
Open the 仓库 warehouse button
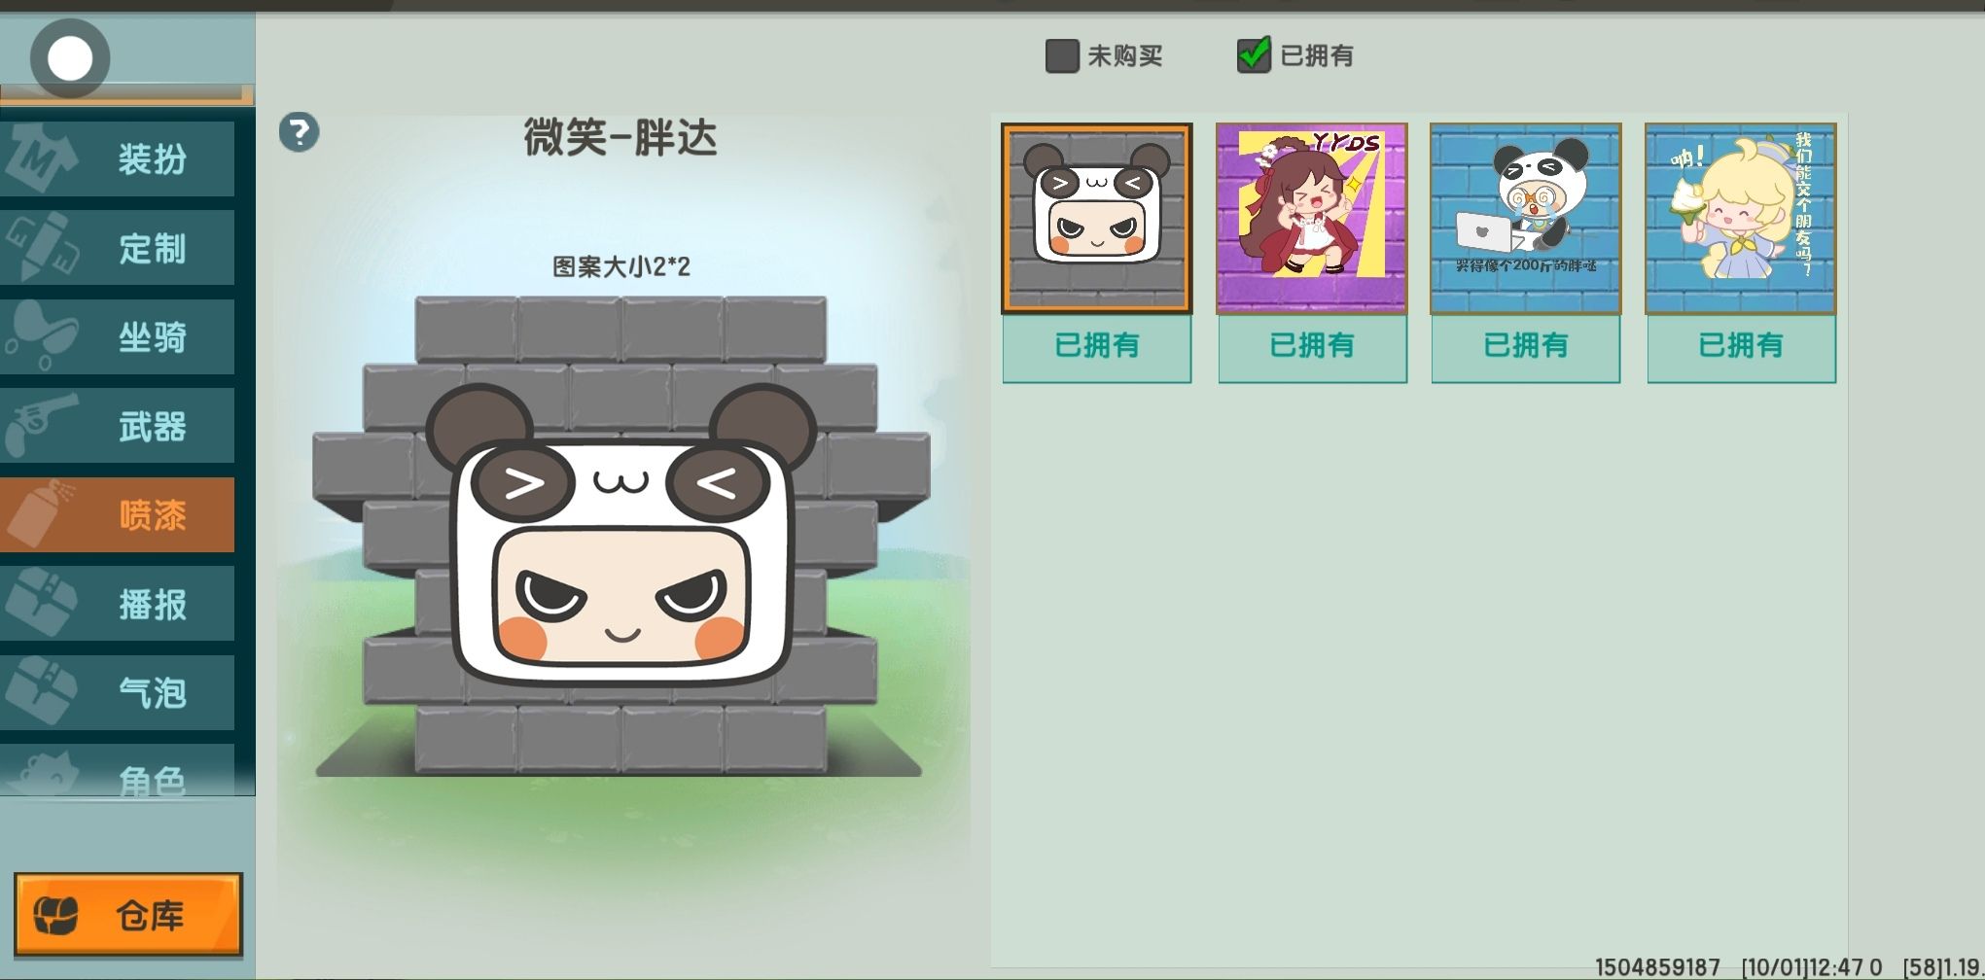coord(128,915)
